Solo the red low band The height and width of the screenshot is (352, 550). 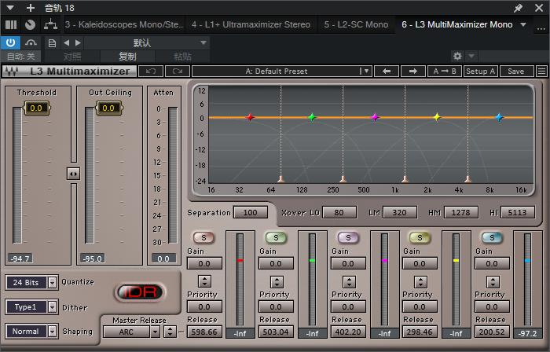[203, 238]
